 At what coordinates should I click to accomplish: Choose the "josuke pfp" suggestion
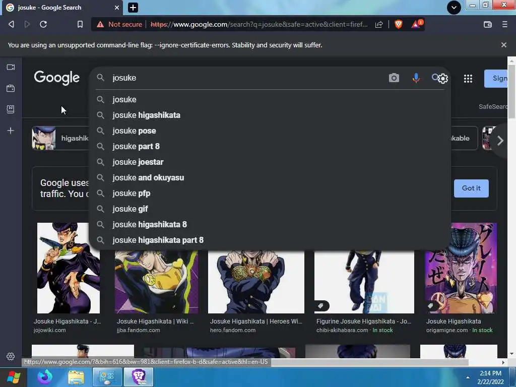[x=270, y=193]
